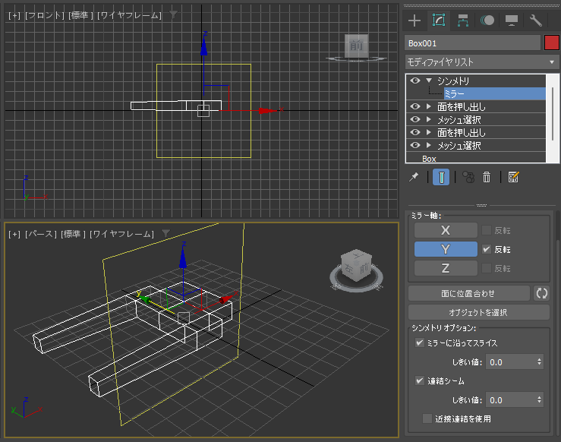This screenshot has width=561, height=442.
Task: Uncheck 反転 checkbox for Y axis
Action: (487, 249)
